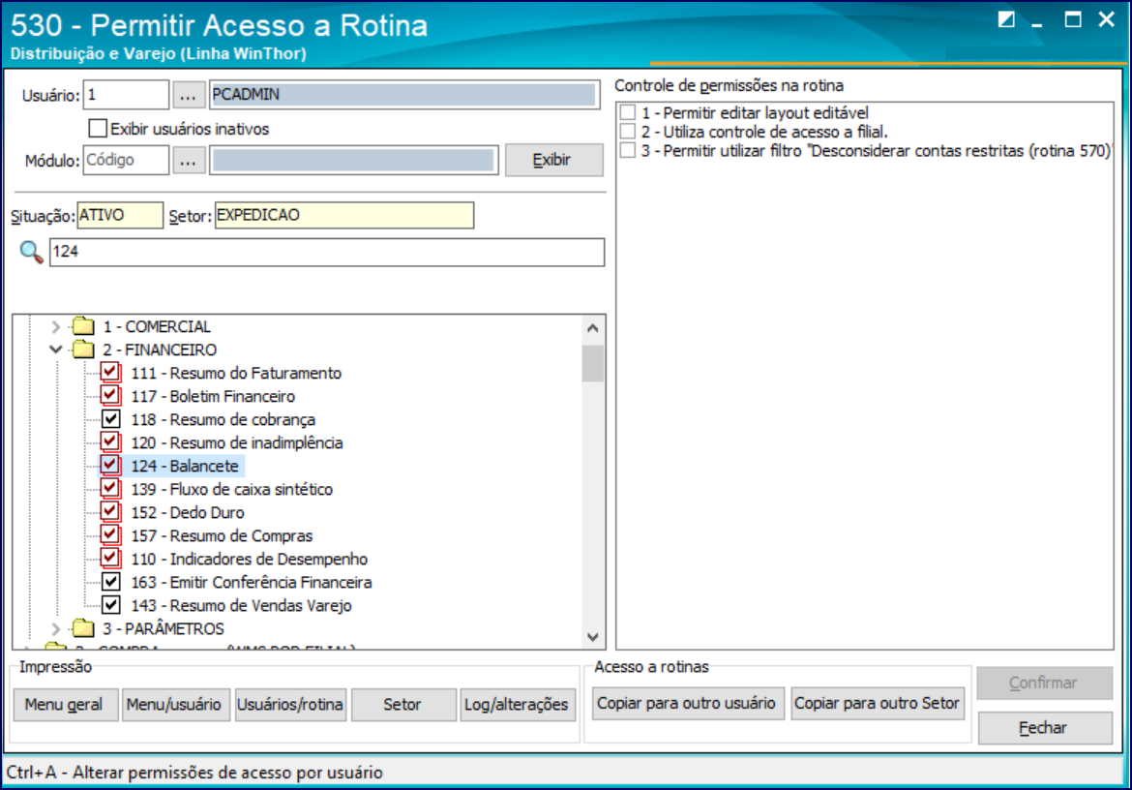The image size is (1132, 790).
Task: Open user lookup ellipsis button beside Usuário
Action: tap(188, 95)
